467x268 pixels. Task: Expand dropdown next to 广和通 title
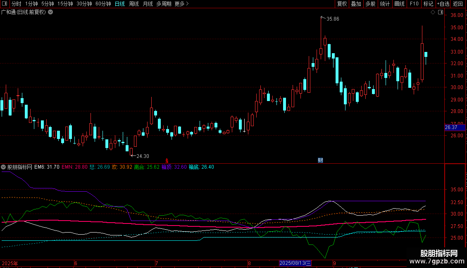(51, 12)
